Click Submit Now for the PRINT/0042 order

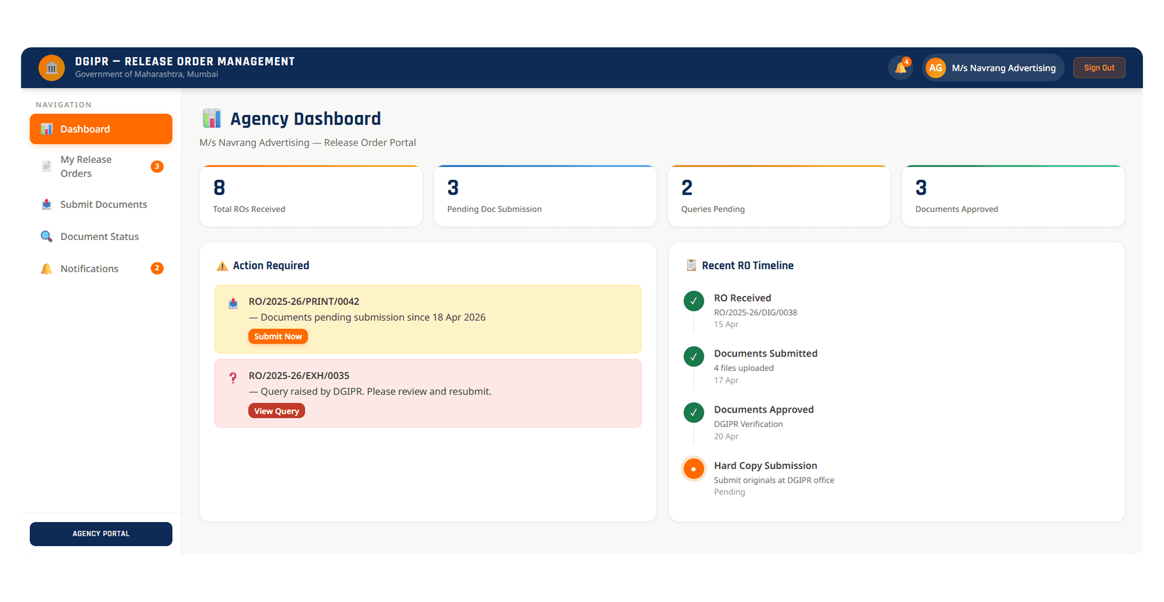(x=278, y=336)
